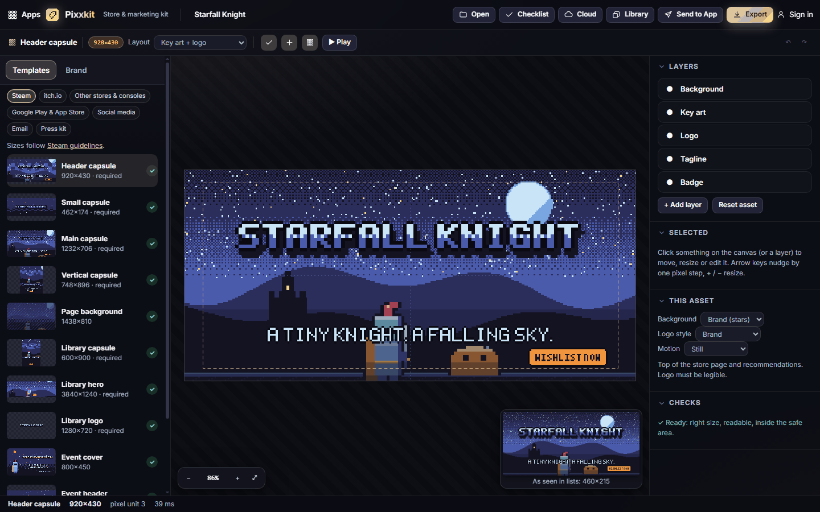Click the templates list scrollbar
Viewport: 820px width, 512px height.
tap(167, 242)
